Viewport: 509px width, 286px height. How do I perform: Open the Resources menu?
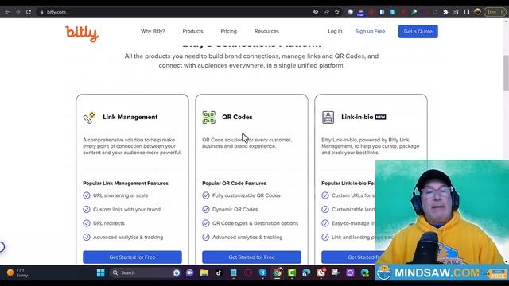coord(266,32)
